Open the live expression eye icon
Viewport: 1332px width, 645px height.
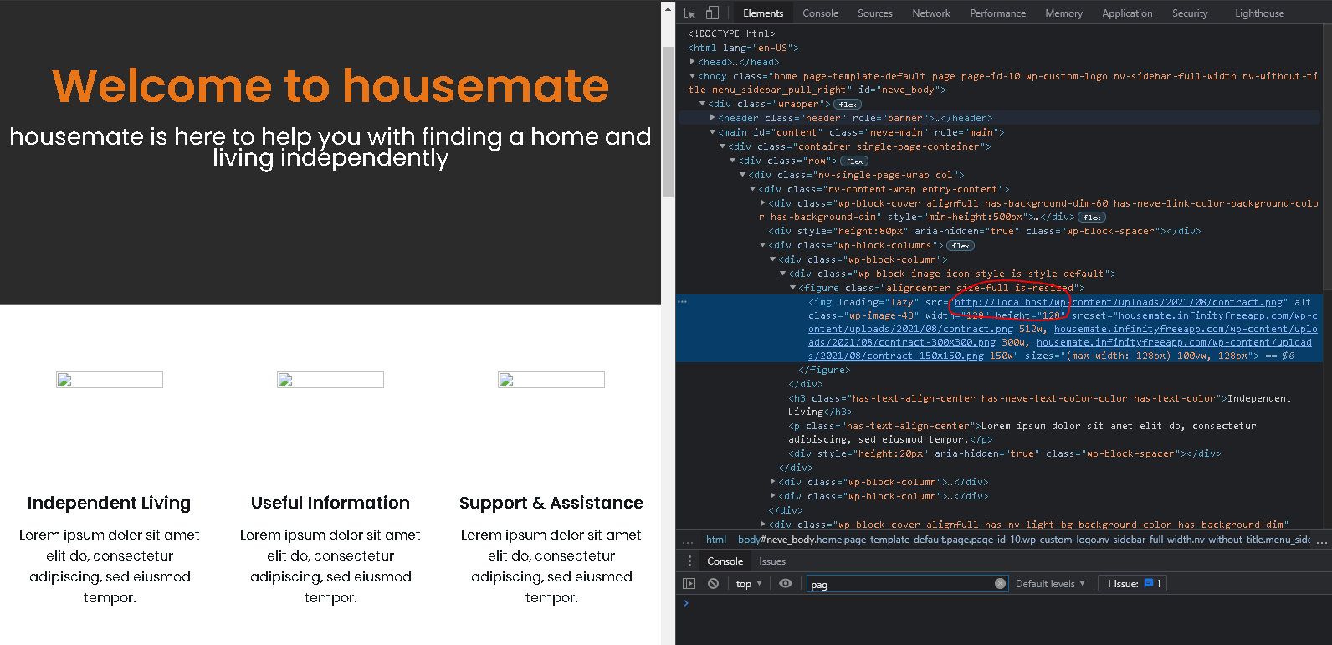786,584
